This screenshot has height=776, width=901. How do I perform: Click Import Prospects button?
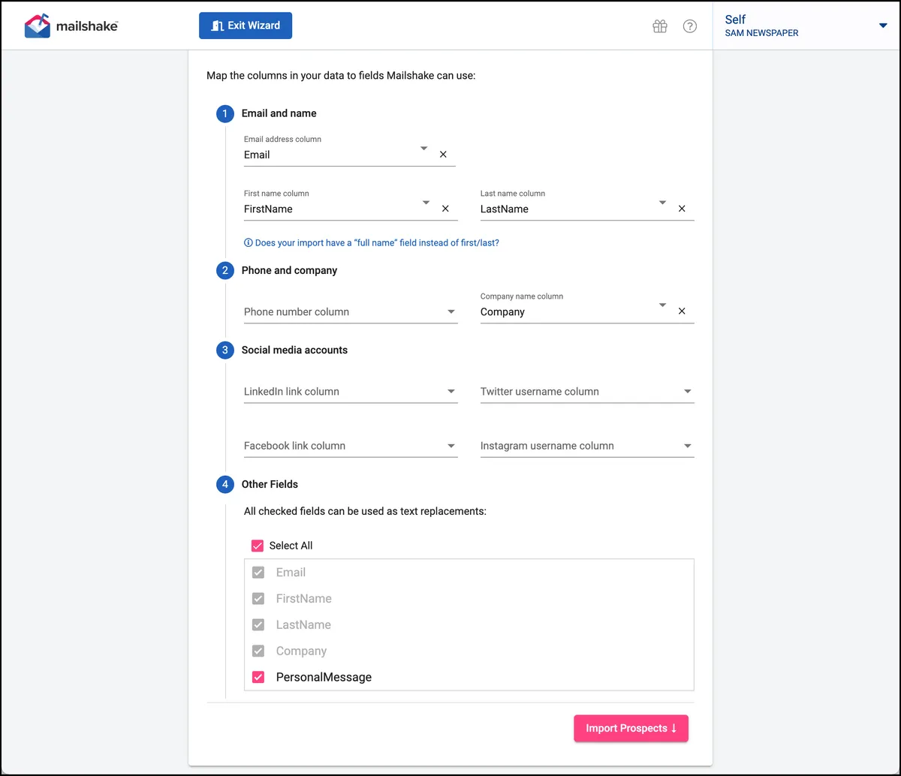[x=631, y=728]
